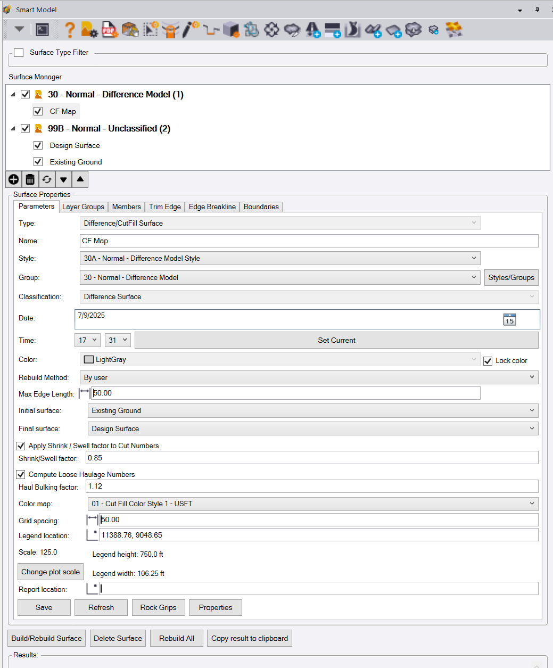
Task: Toggle the Existing Ground checkbox
Action: [38, 161]
